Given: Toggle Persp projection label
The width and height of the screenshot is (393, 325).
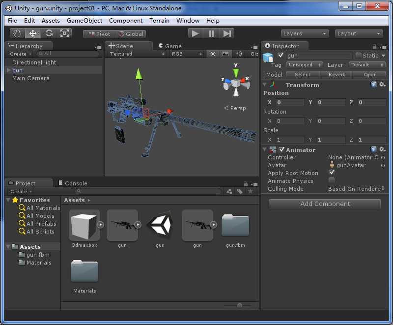Looking at the screenshot, I should [x=235, y=108].
